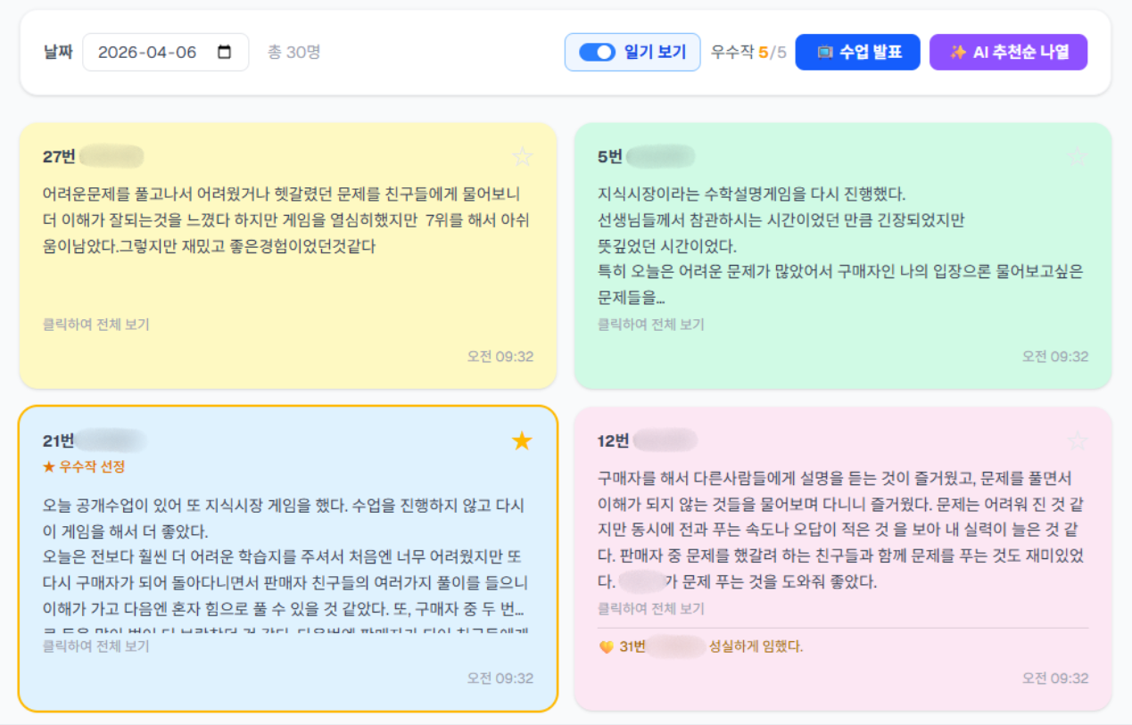
Task: Click the 오전 09:32 timestamp on 12번 card
Action: 1055,679
